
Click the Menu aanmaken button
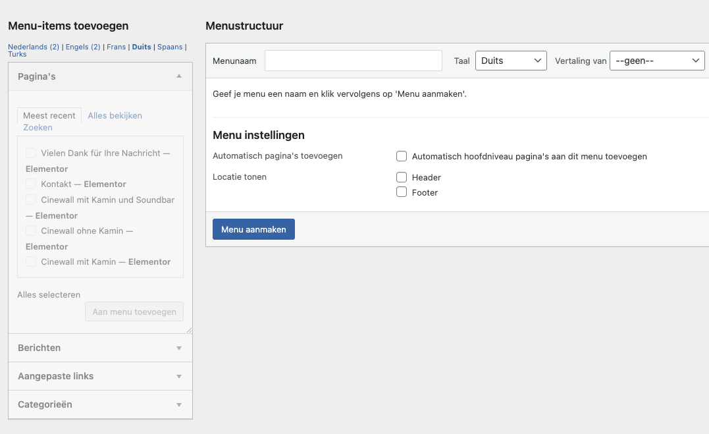point(253,229)
